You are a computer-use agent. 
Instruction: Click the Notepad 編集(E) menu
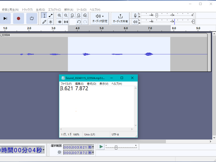(x=79, y=84)
